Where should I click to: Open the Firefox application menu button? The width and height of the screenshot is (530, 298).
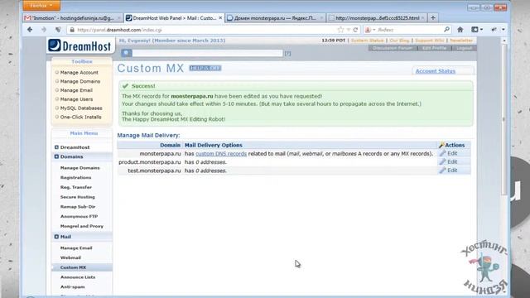[41, 6]
